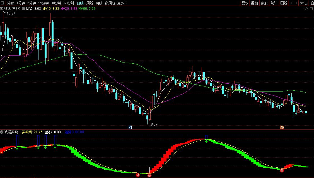
Task: Expand the 更多 periods menu
Action: point(122,3)
